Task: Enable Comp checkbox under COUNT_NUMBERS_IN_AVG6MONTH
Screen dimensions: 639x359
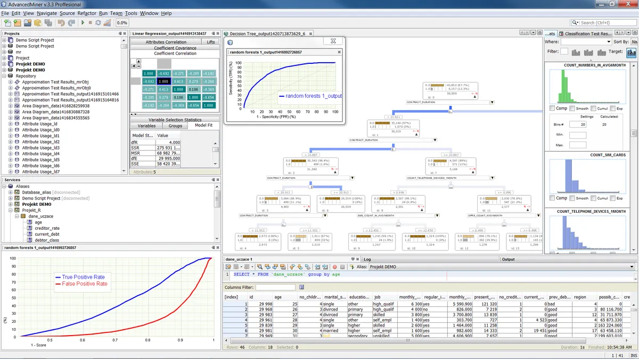Action: click(552, 108)
